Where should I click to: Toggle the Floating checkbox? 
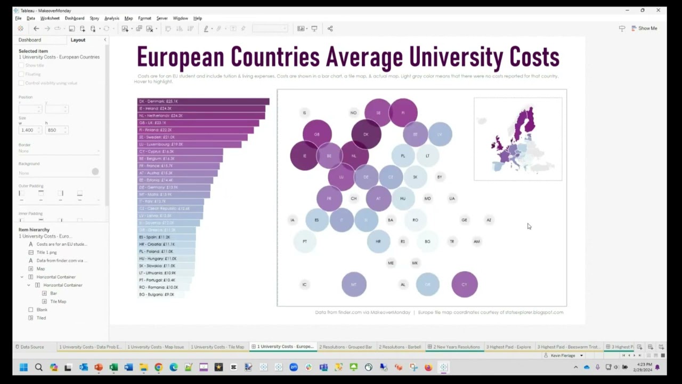(x=21, y=74)
